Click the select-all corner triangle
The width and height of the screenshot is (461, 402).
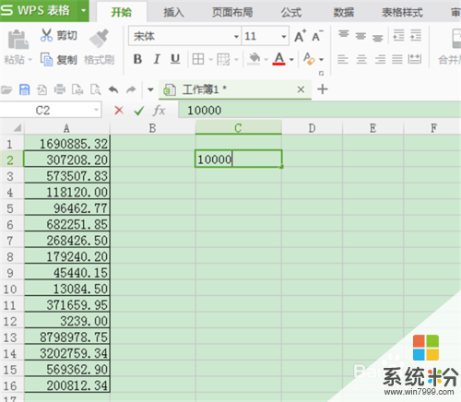pyautogui.click(x=18, y=127)
